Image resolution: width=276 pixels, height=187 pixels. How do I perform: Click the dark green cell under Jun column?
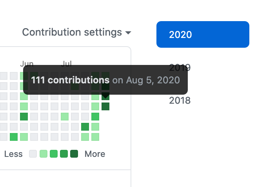(24, 117)
